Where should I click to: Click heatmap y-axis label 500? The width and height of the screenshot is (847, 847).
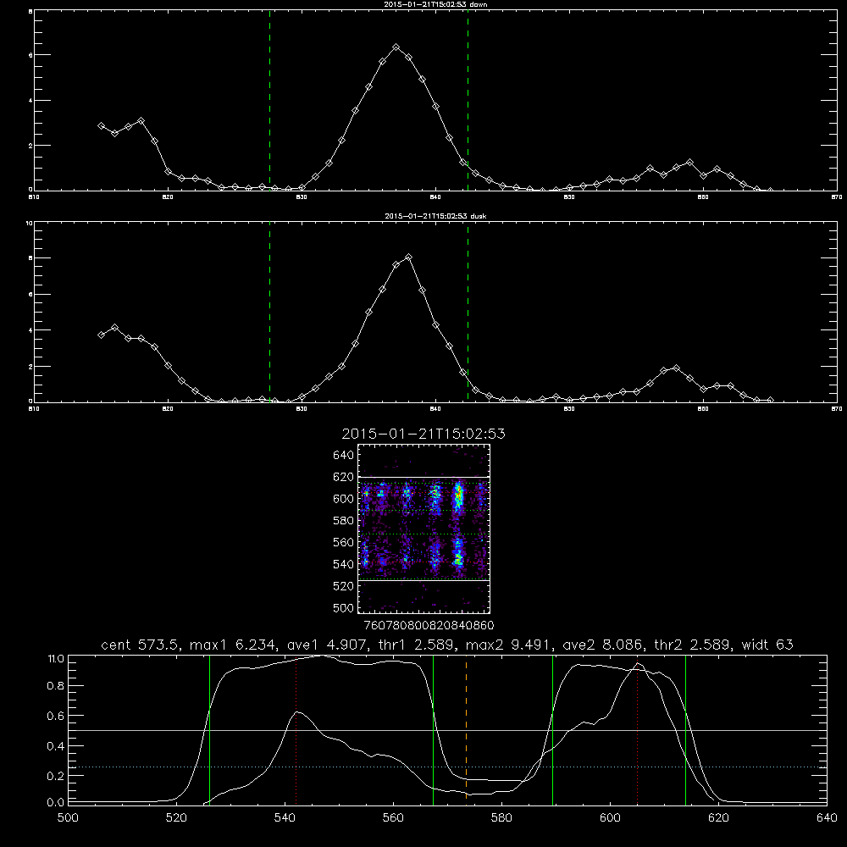pos(344,607)
